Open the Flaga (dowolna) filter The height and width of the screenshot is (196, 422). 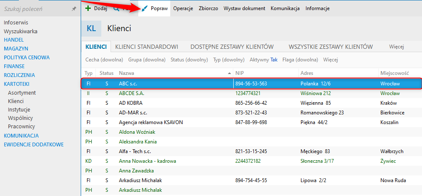pos(301,60)
